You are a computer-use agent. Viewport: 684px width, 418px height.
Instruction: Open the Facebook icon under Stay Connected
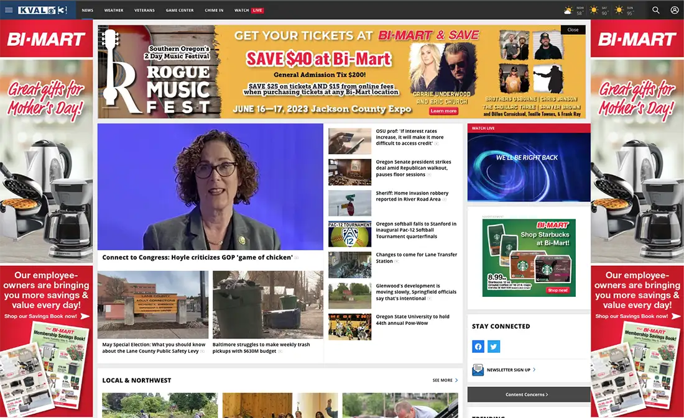tap(478, 347)
